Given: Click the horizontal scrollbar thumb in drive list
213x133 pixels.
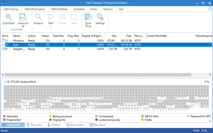Looking at the screenshot, I should tap(98, 75).
